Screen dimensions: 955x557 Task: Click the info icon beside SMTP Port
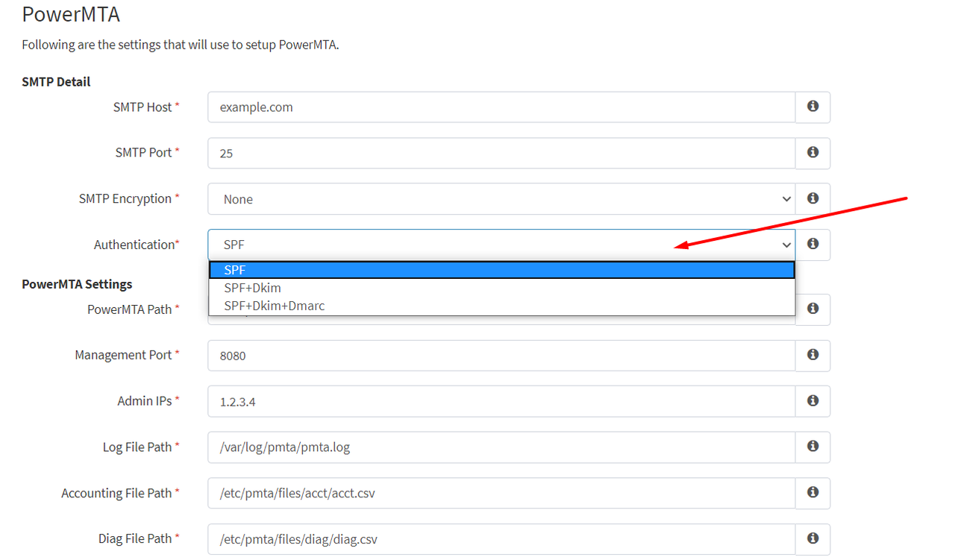click(x=813, y=152)
